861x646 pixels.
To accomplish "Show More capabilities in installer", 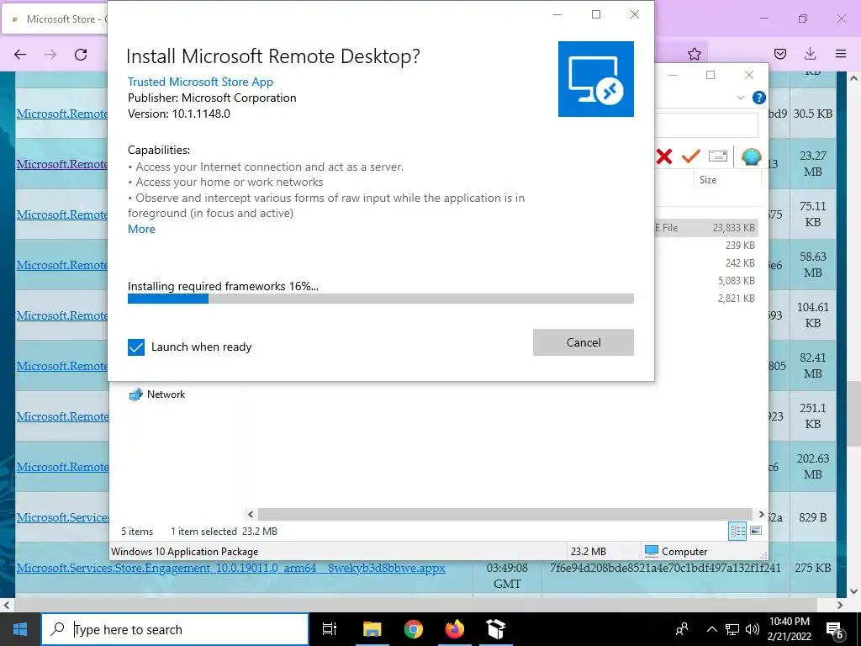I will click(x=141, y=229).
